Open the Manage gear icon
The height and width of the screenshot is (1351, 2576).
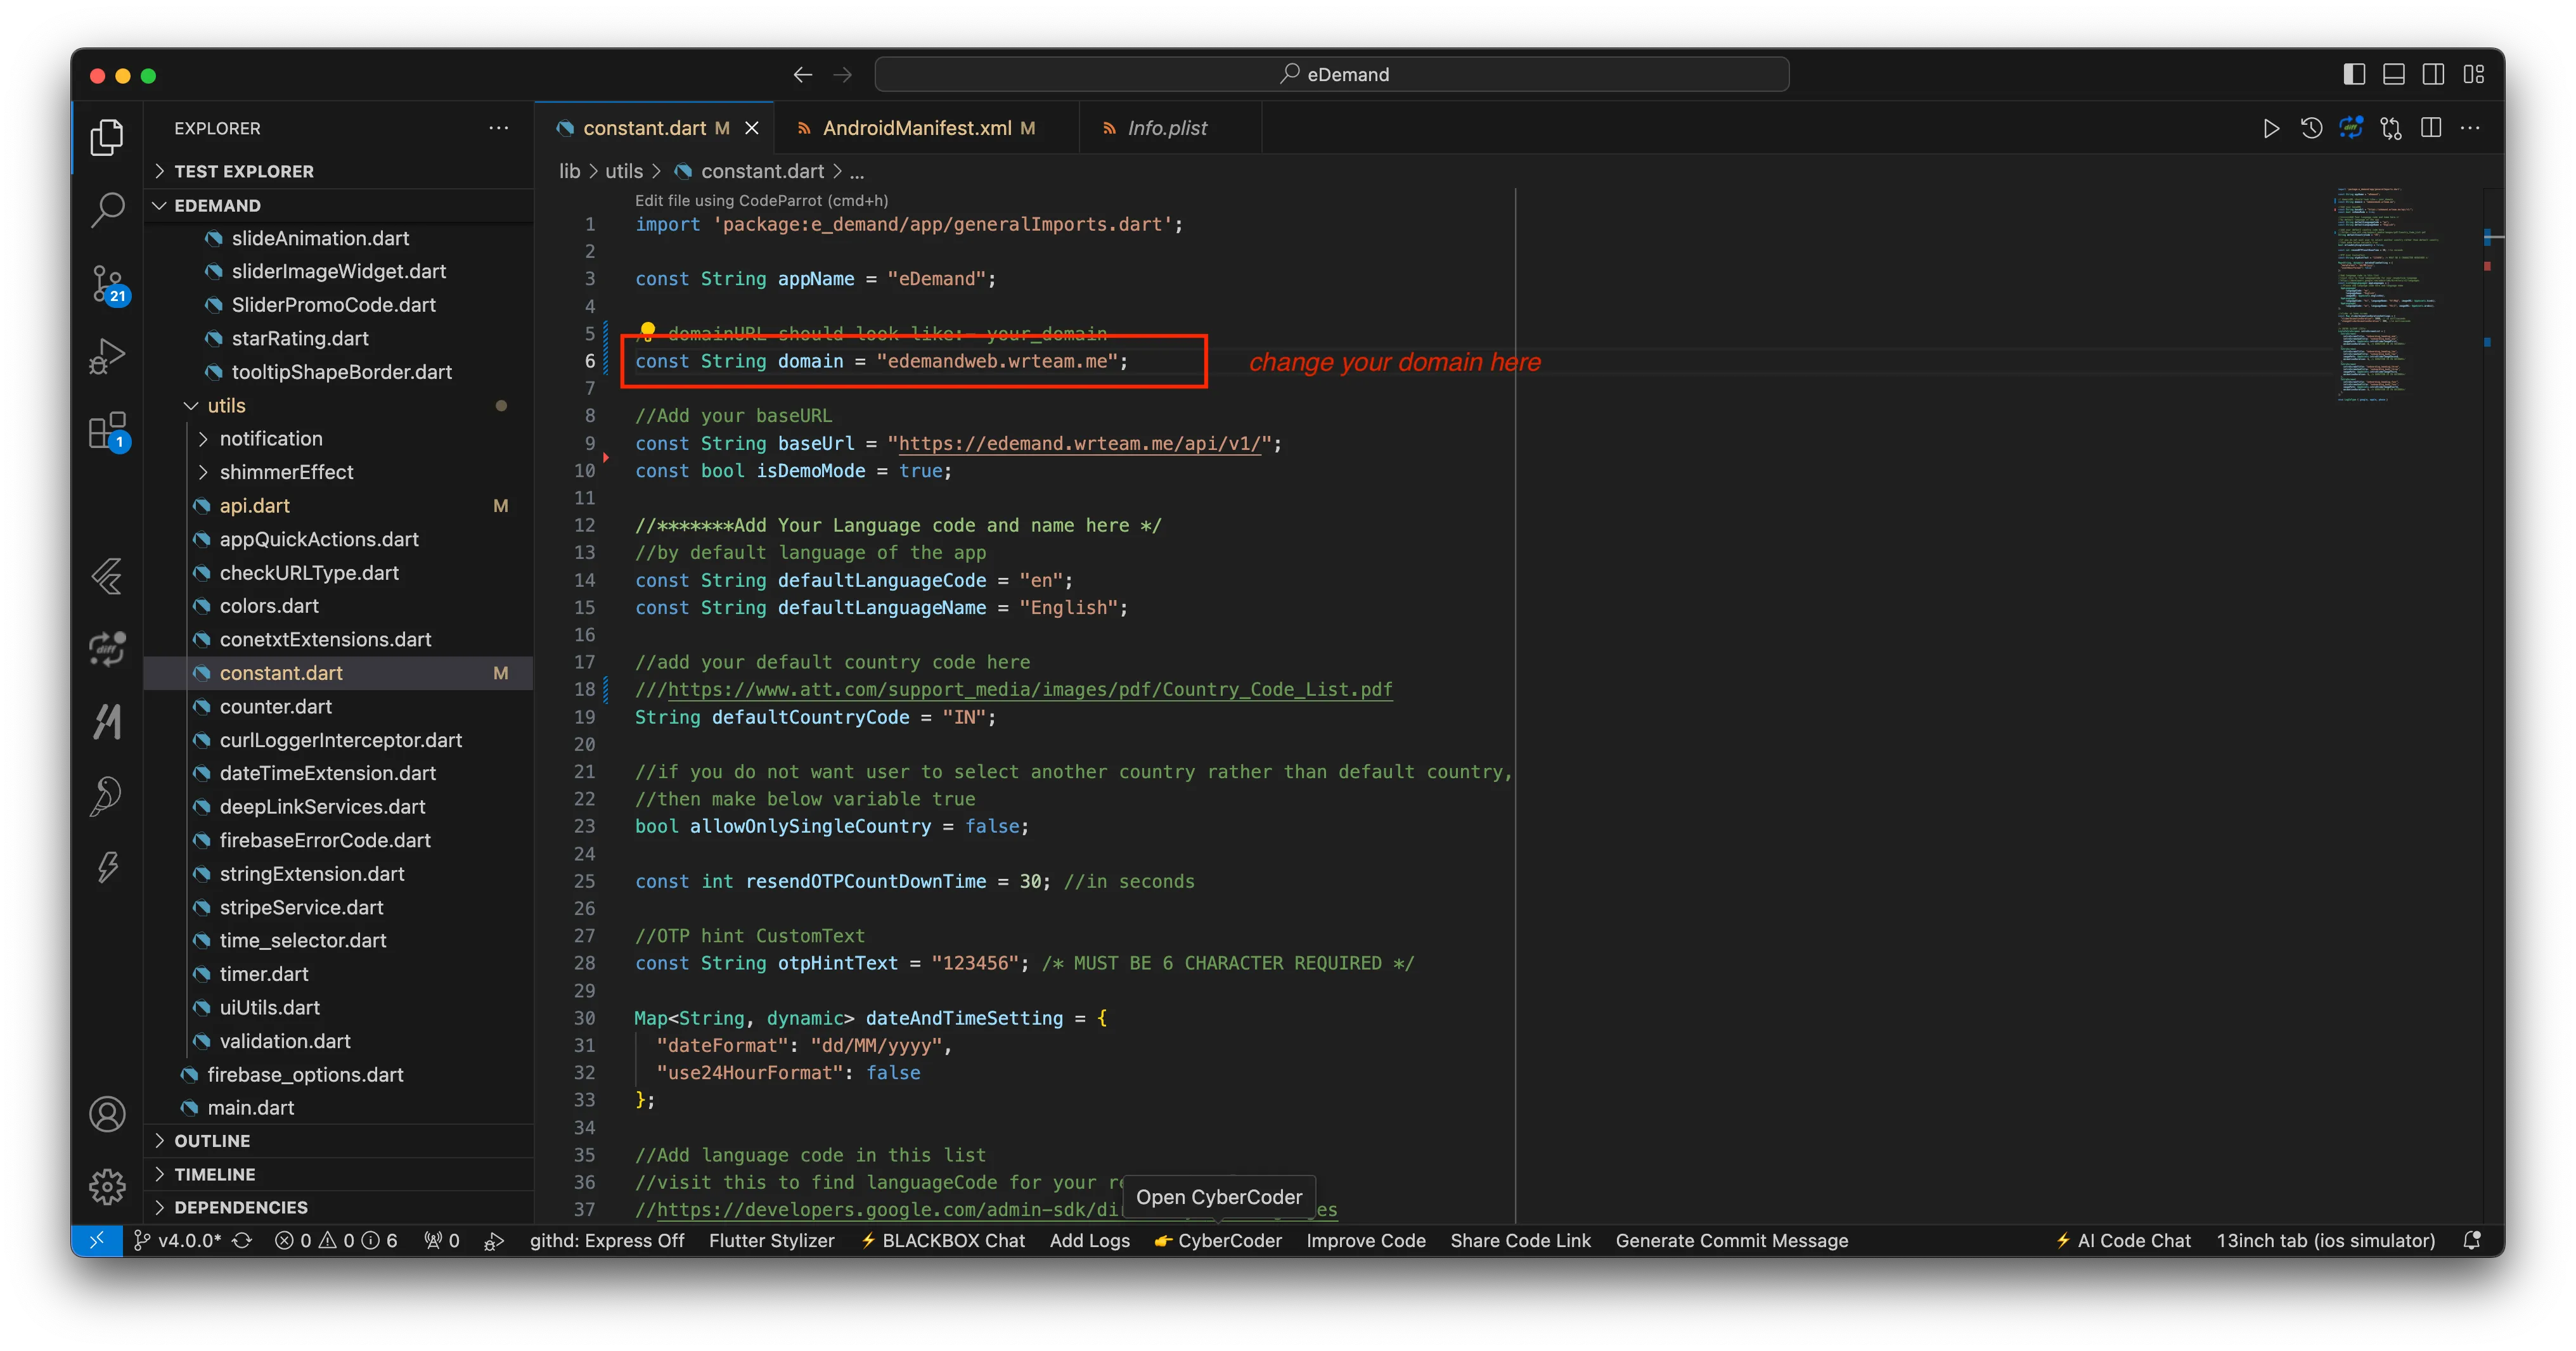(107, 1187)
